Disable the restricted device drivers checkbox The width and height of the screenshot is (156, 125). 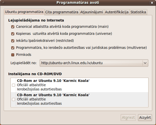(13, 41)
